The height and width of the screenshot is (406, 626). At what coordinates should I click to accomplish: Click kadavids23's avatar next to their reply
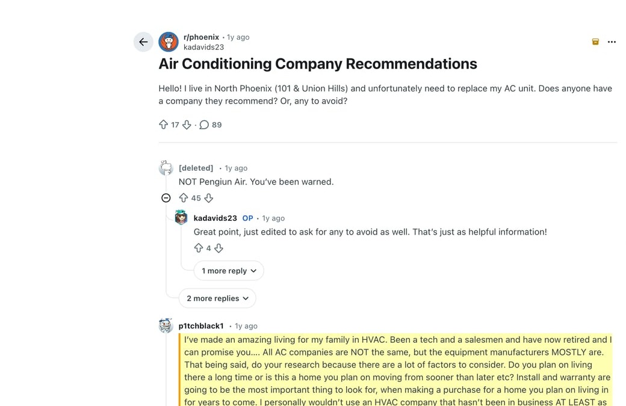coord(181,218)
